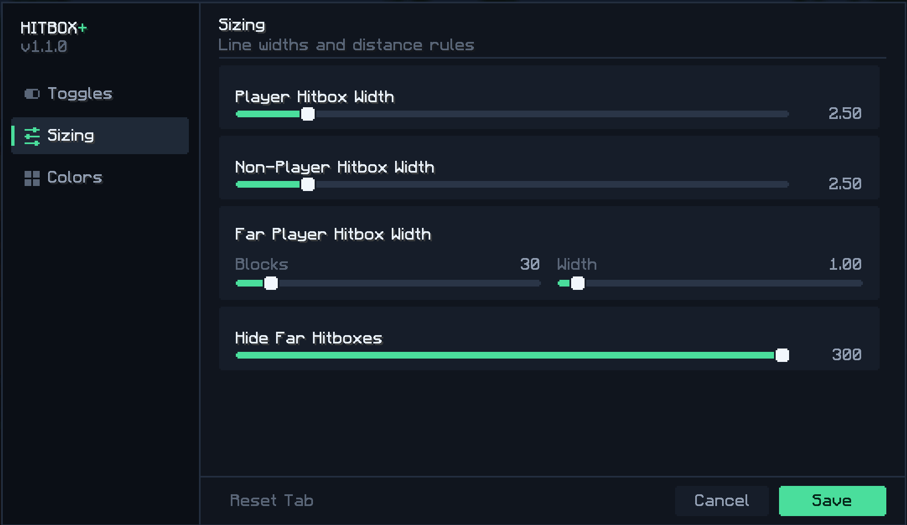This screenshot has width=907, height=525.
Task: Click the Hide Far Hitboxes slider handle
Action: coord(782,355)
